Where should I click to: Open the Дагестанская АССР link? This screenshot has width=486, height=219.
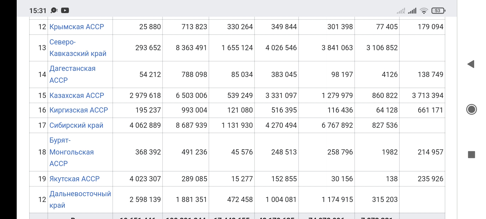72,75
